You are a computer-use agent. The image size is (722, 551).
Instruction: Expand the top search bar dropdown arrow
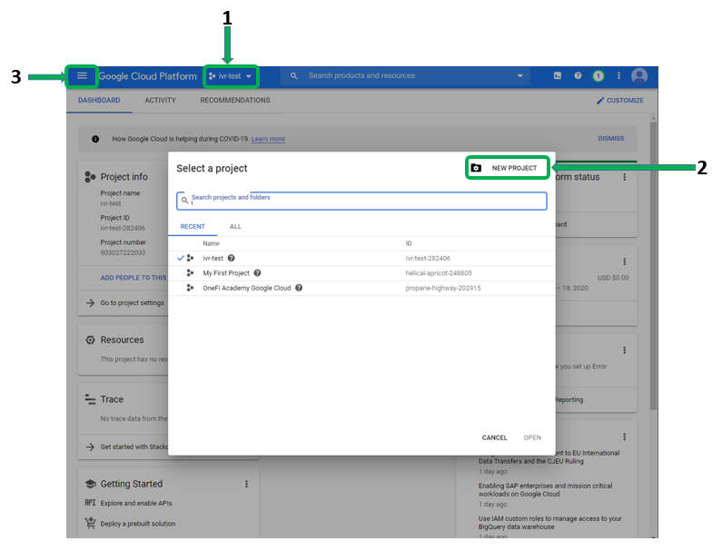tap(519, 75)
